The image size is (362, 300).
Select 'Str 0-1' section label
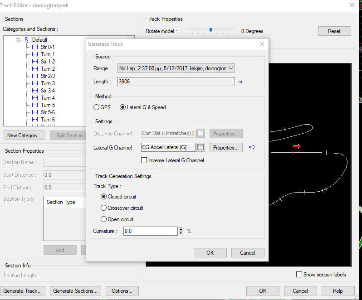(48, 47)
